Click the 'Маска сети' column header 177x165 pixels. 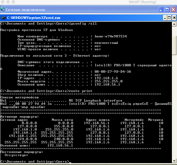[x=62, y=120]
